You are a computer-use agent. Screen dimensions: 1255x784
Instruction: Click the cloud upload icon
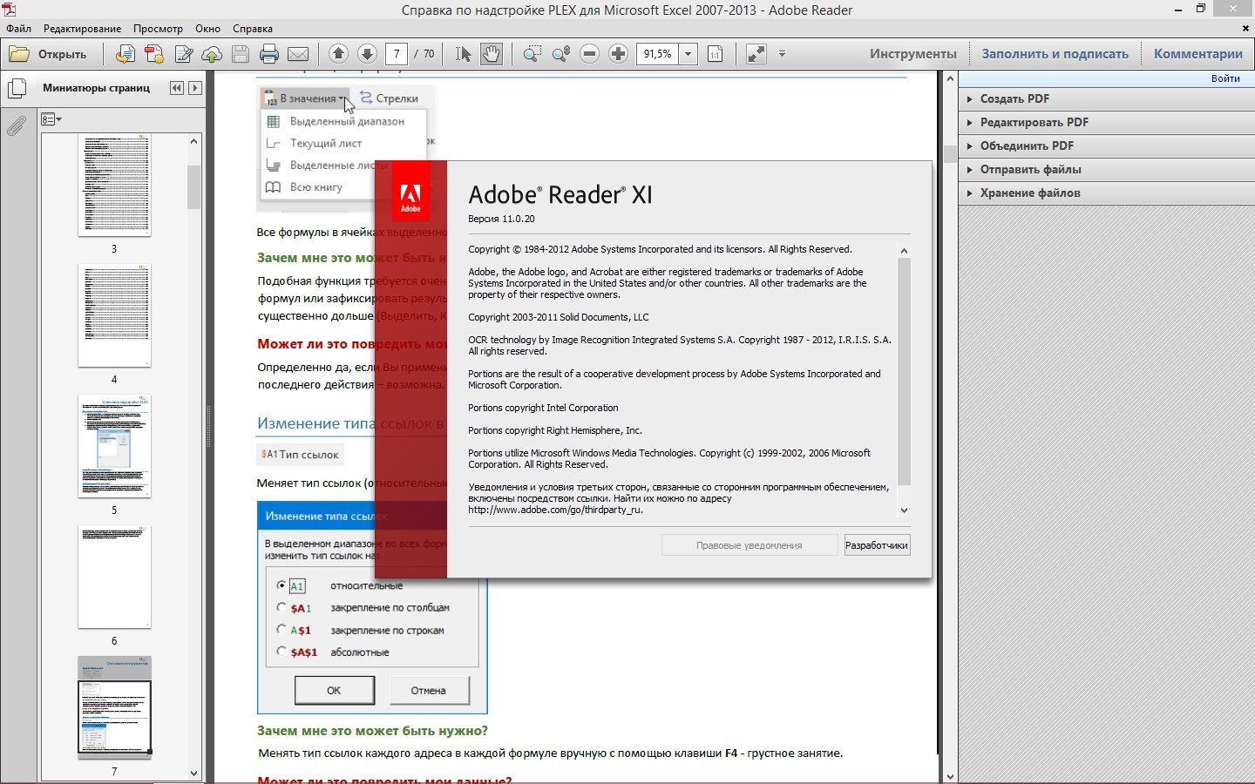pos(212,54)
